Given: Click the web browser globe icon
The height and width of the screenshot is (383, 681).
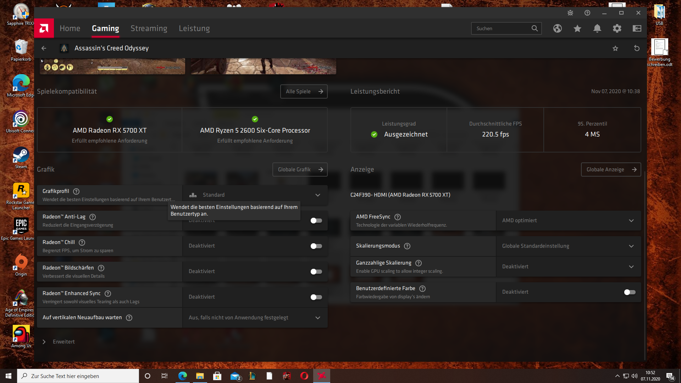Looking at the screenshot, I should click(x=558, y=28).
